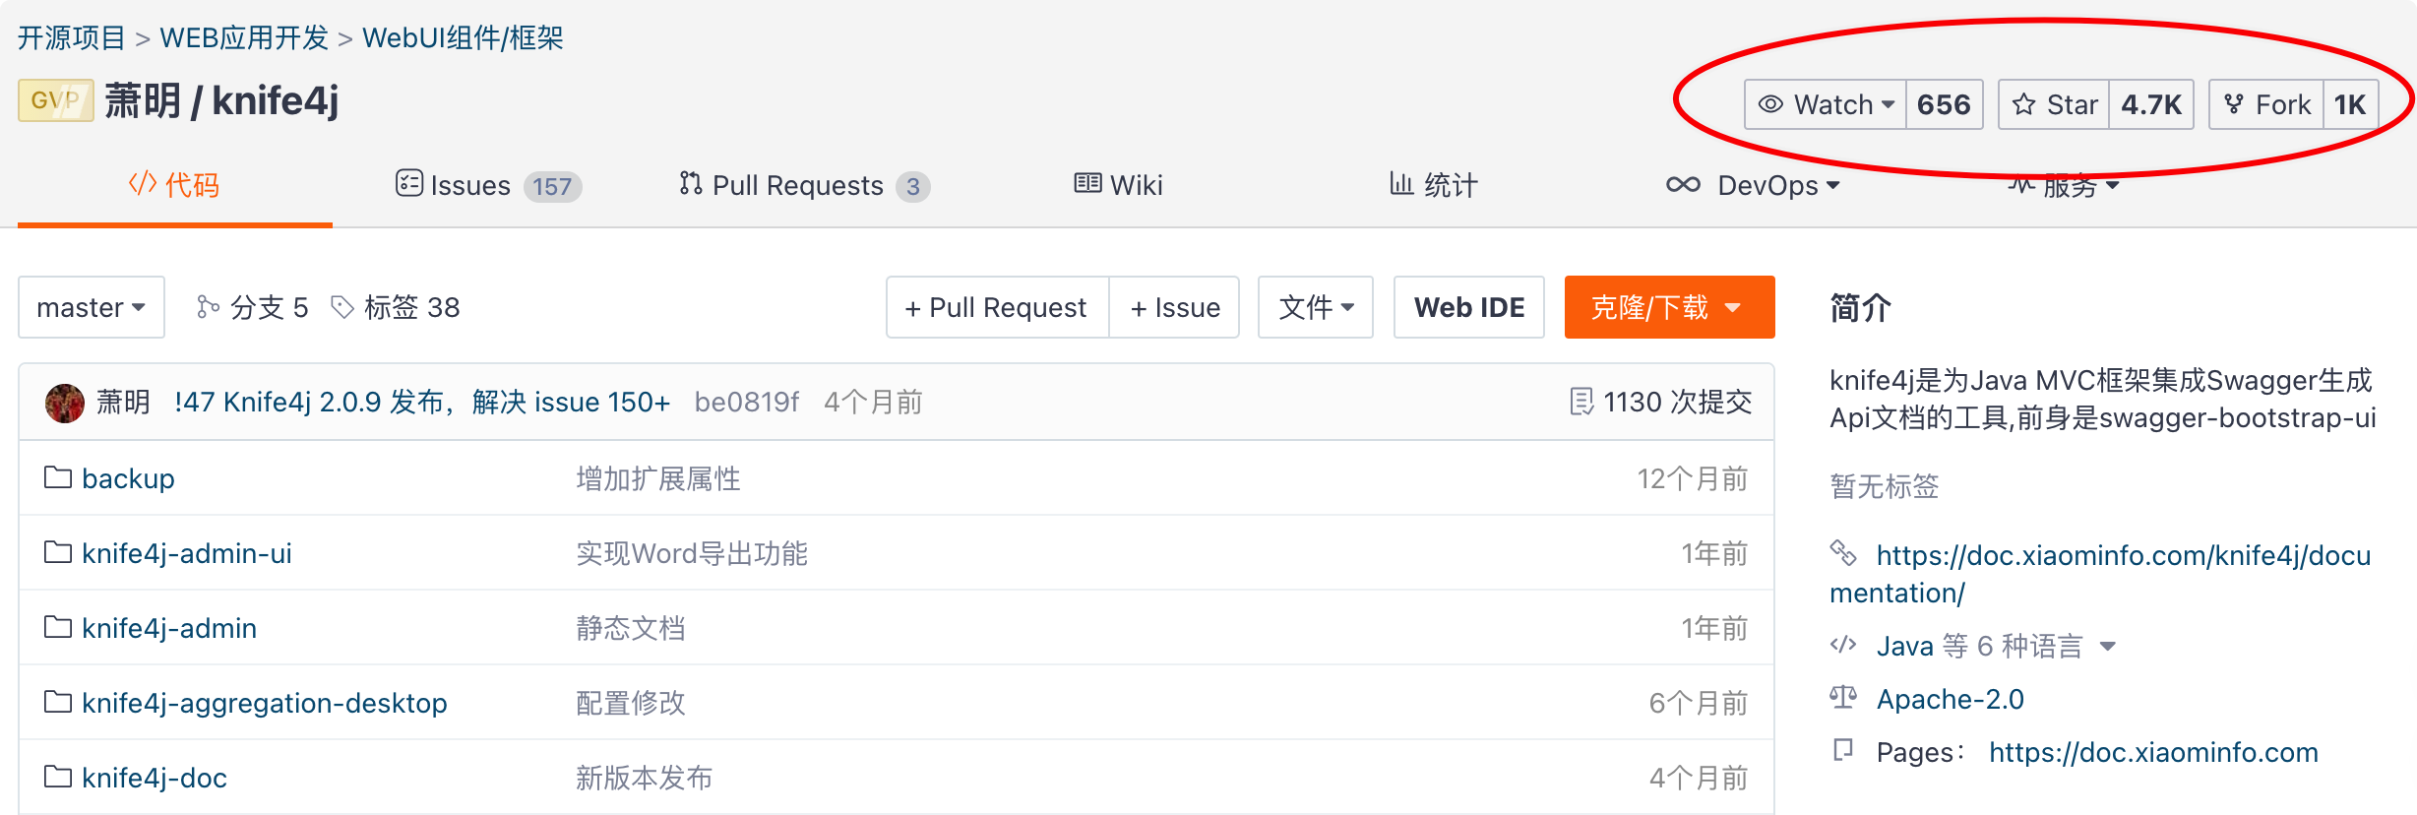The image size is (2417, 815).
Task: Open the Watch dropdown
Action: pyautogui.click(x=1827, y=104)
